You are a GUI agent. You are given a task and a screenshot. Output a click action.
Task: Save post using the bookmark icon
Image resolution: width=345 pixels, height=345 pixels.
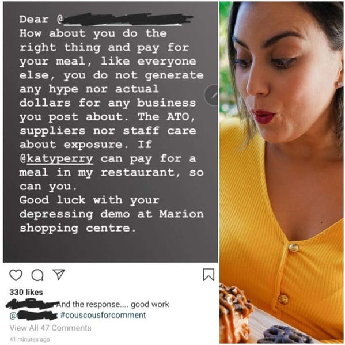point(208,275)
